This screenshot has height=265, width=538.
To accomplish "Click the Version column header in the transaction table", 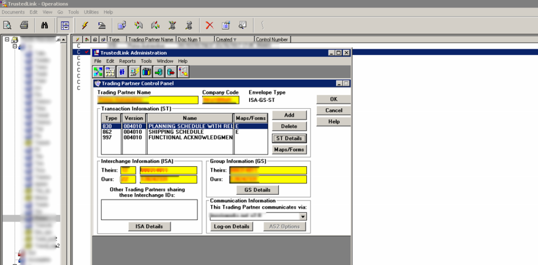I will 134,118.
